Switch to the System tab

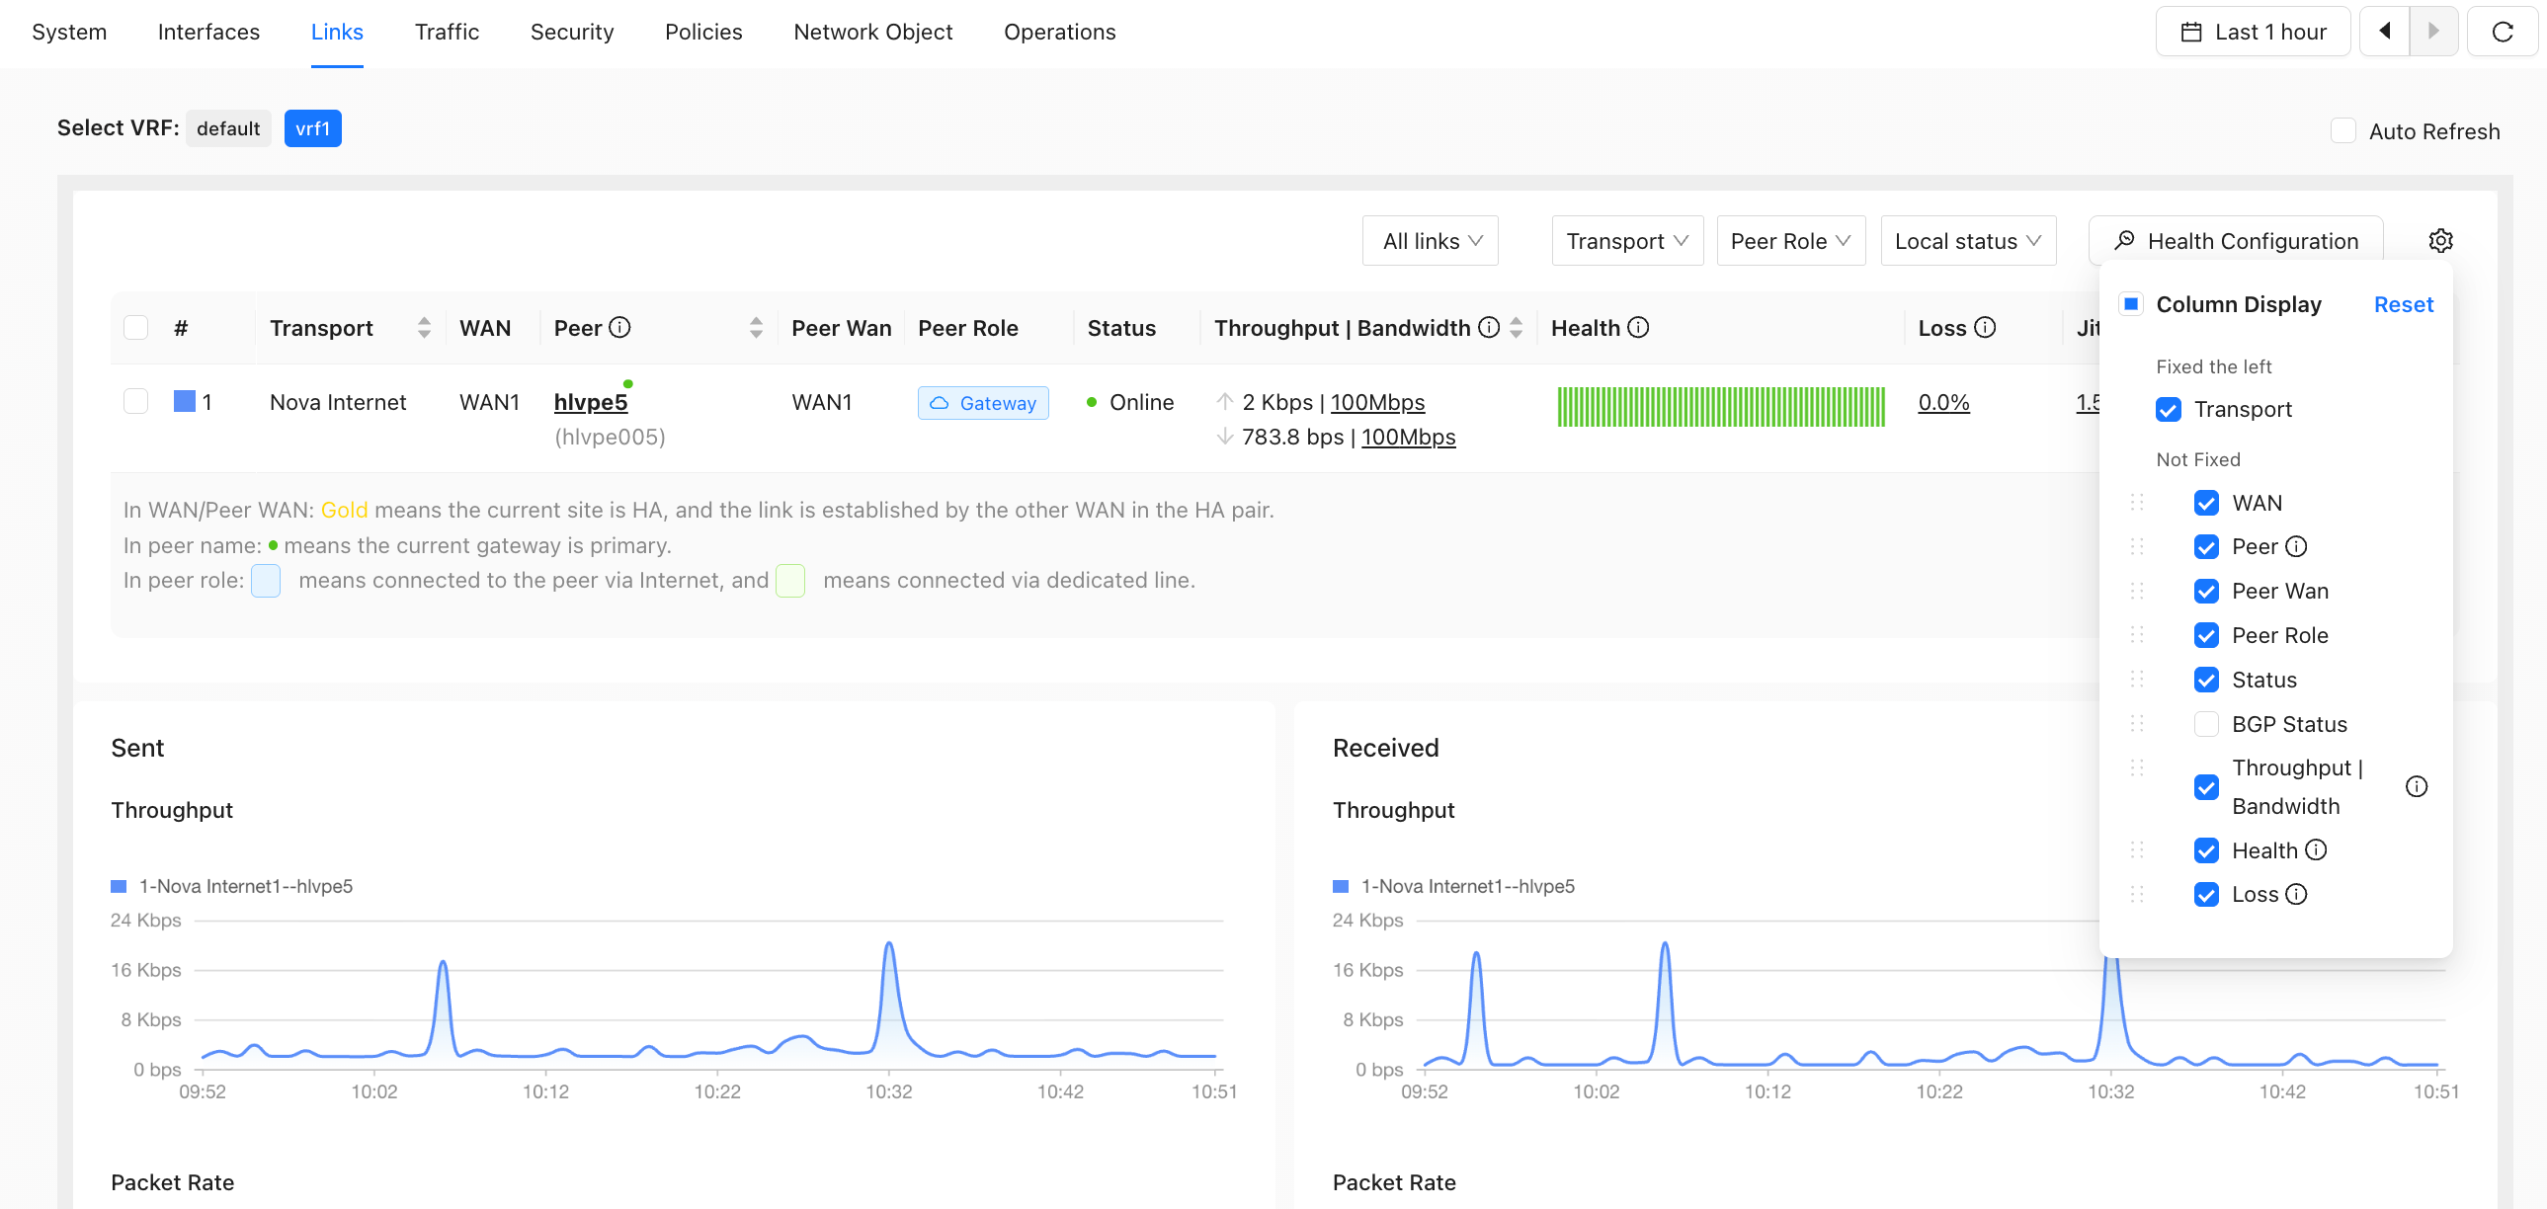coord(69,32)
